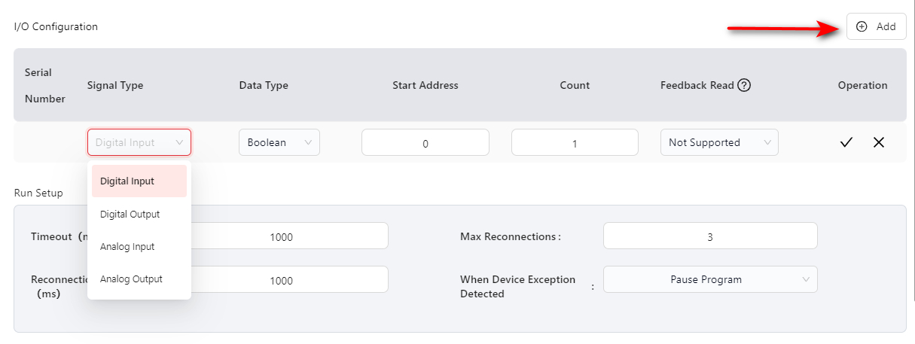
Task: Click the Add button
Action: pos(876,26)
